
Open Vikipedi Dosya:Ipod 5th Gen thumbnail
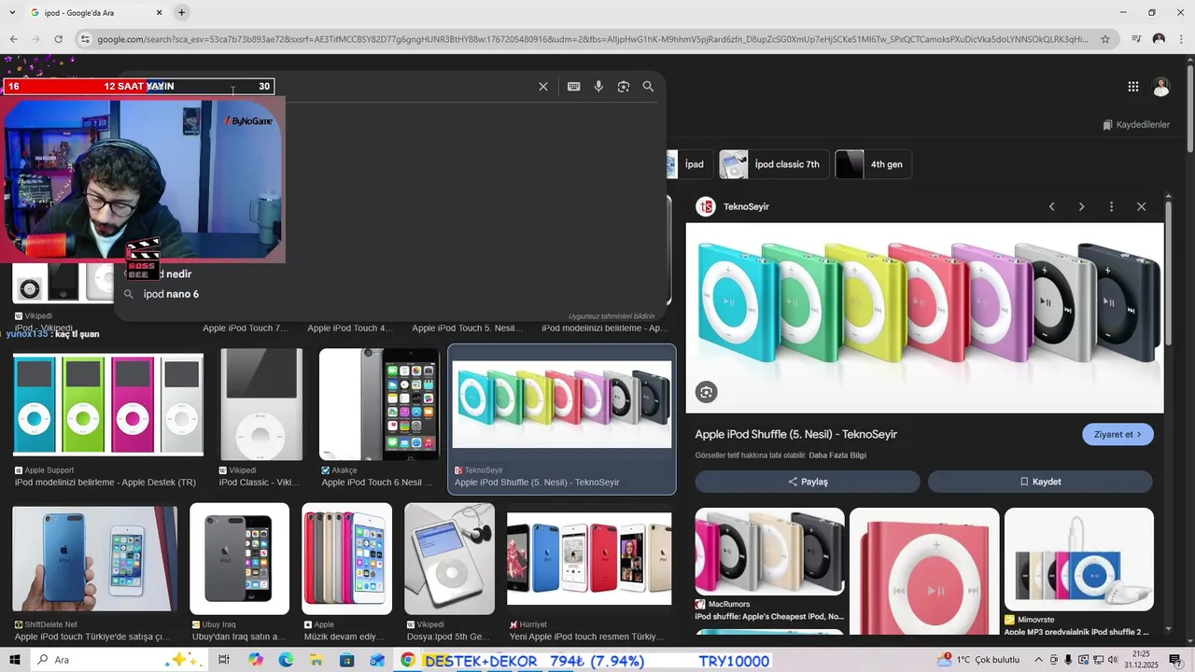pyautogui.click(x=450, y=559)
